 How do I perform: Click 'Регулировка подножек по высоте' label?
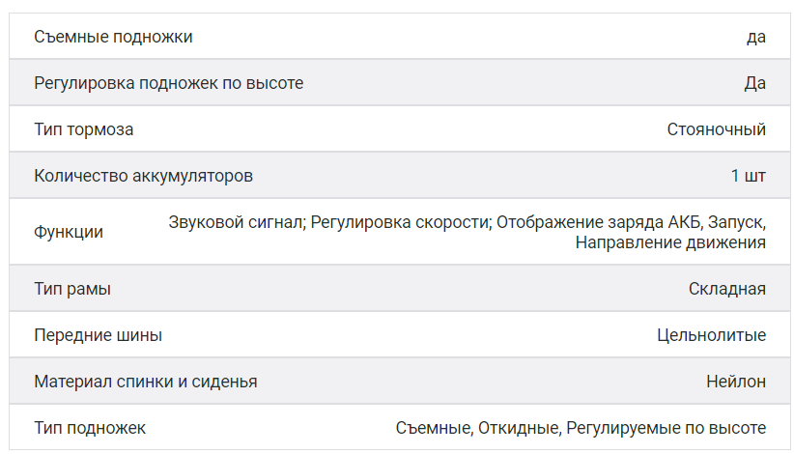coord(168,83)
